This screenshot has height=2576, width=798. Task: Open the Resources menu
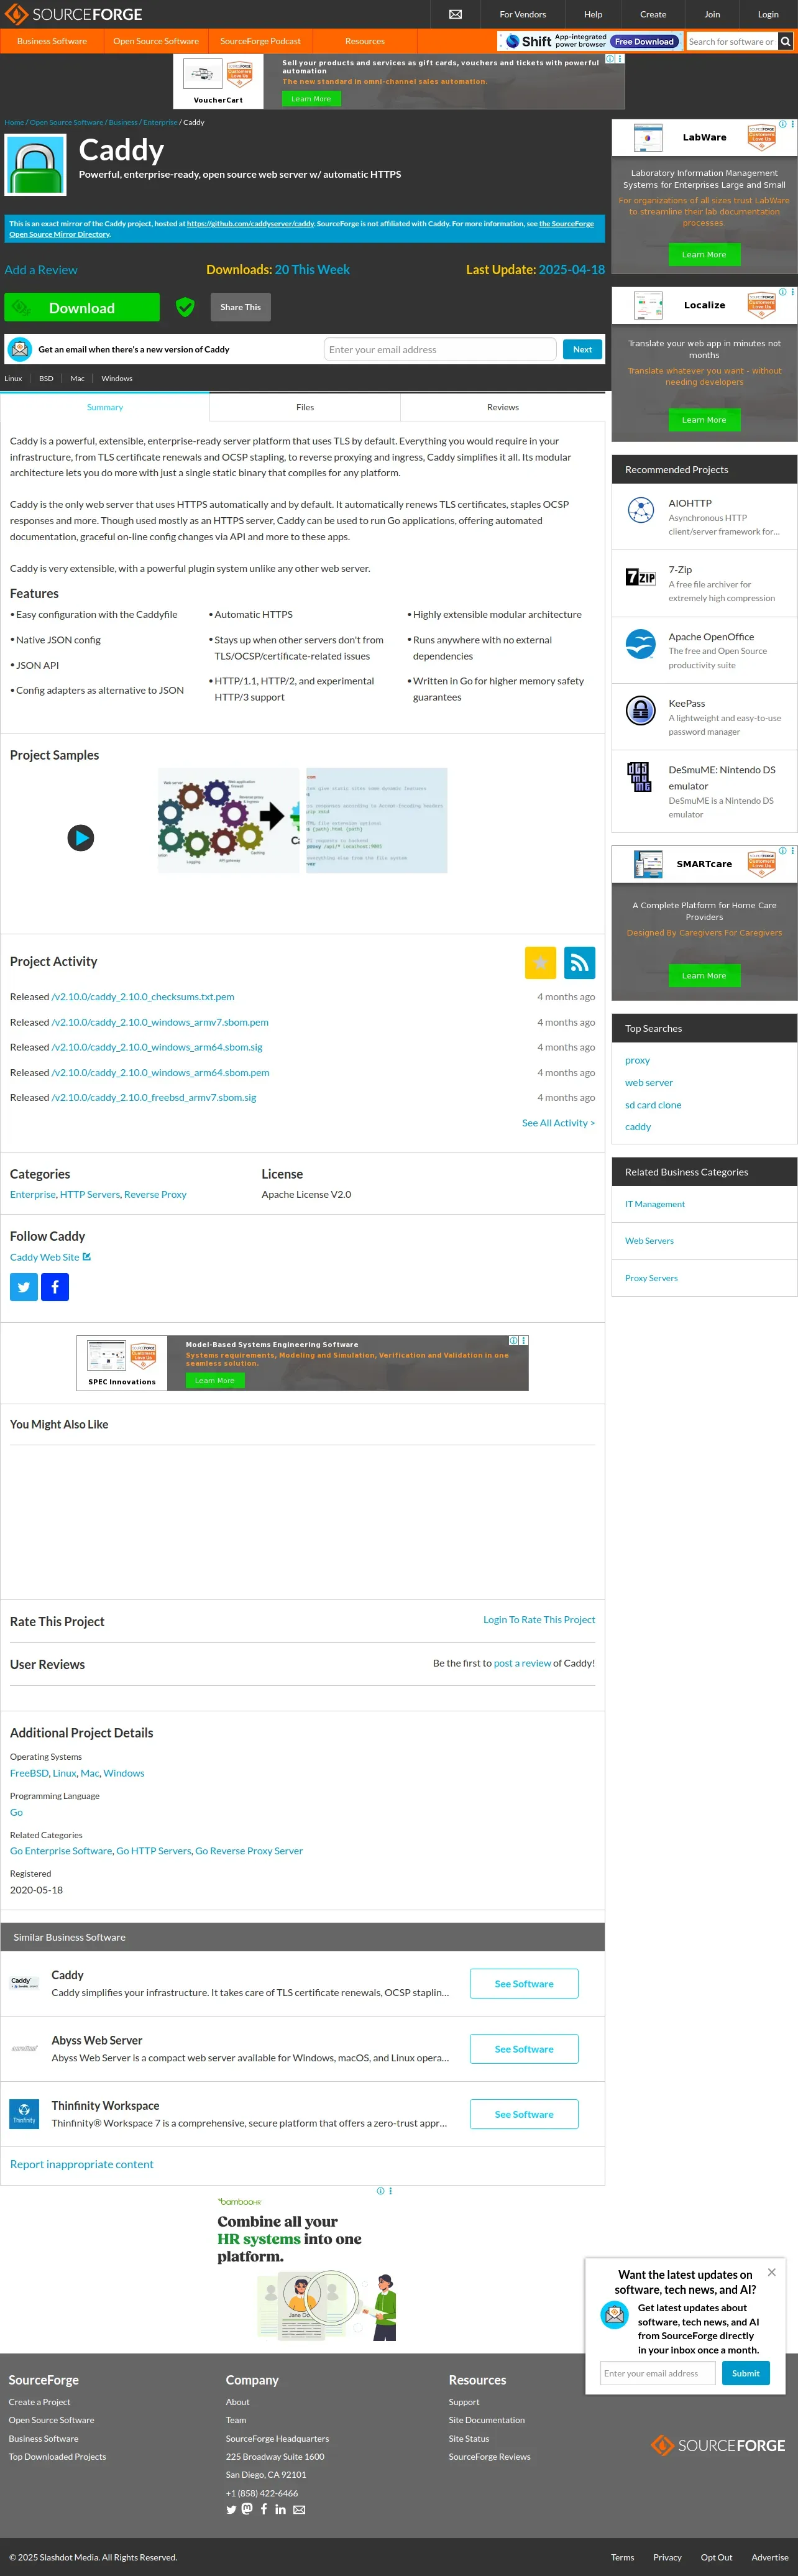coord(365,41)
